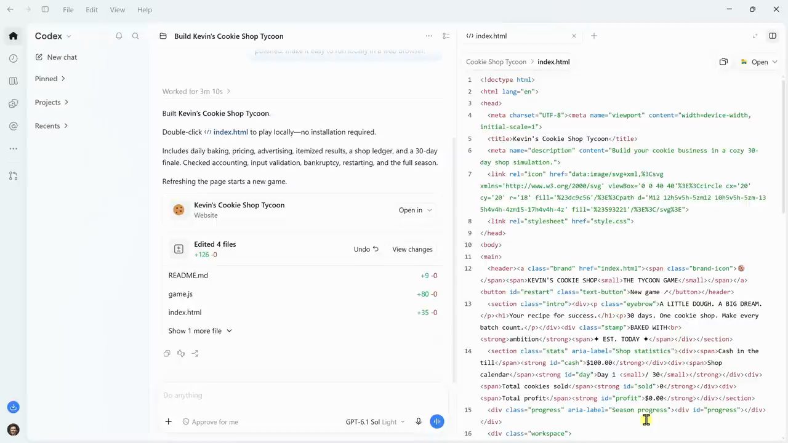Start voice mode with blue waveform button
Screen dimensions: 788x443
click(437, 421)
